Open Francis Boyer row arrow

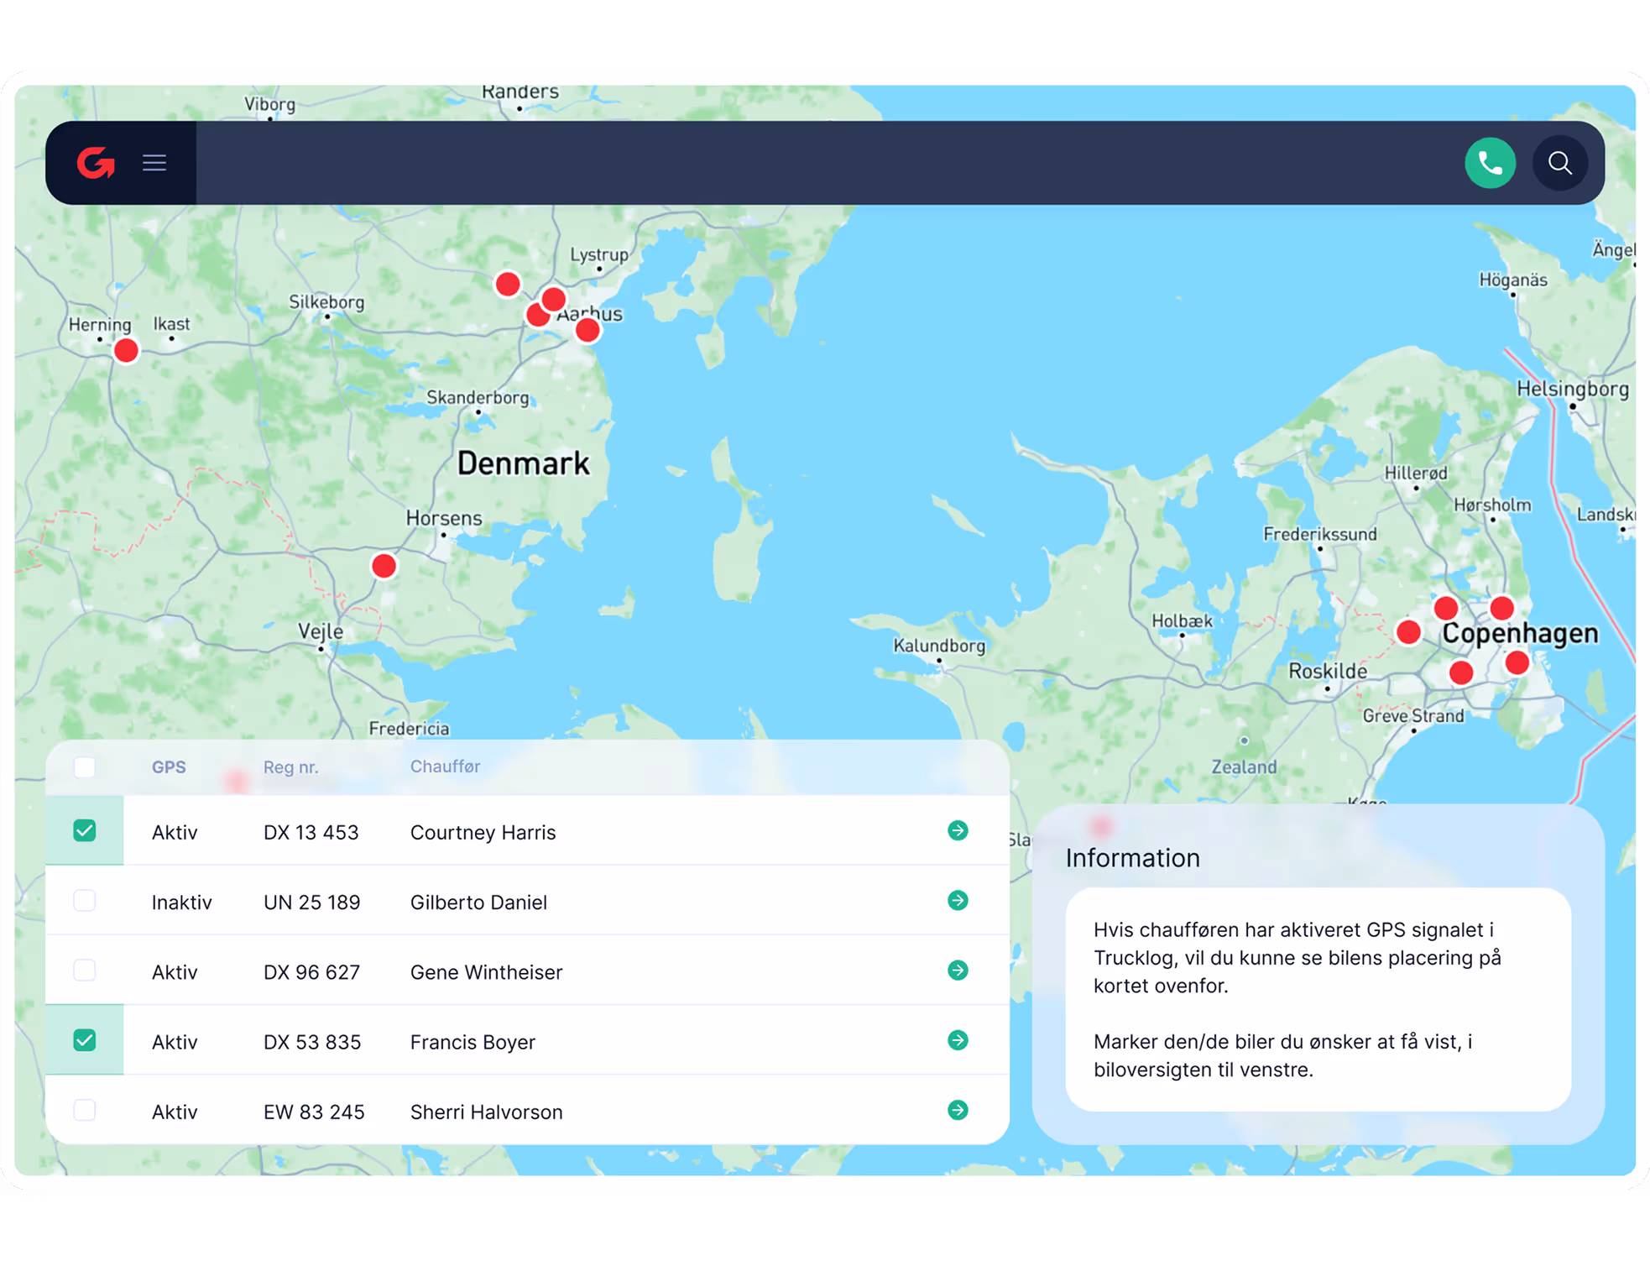[x=958, y=1041]
